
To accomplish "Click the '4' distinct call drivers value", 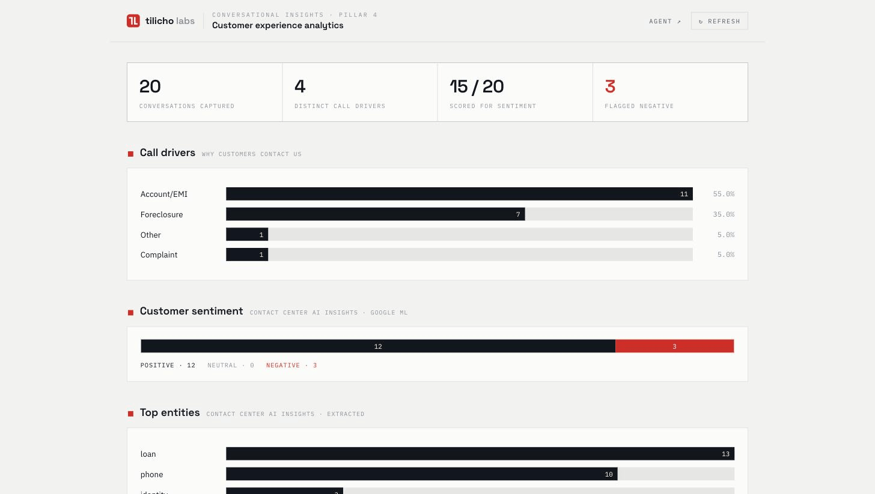I will [300, 86].
